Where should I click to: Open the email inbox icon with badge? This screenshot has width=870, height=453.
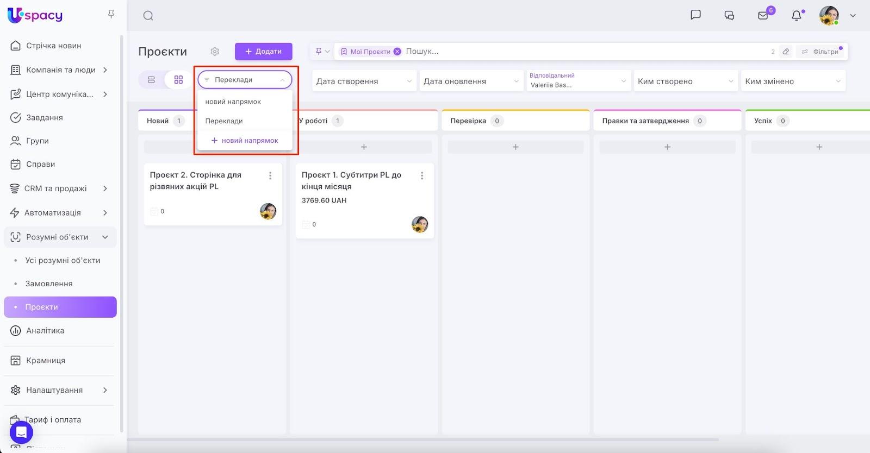coord(763,15)
